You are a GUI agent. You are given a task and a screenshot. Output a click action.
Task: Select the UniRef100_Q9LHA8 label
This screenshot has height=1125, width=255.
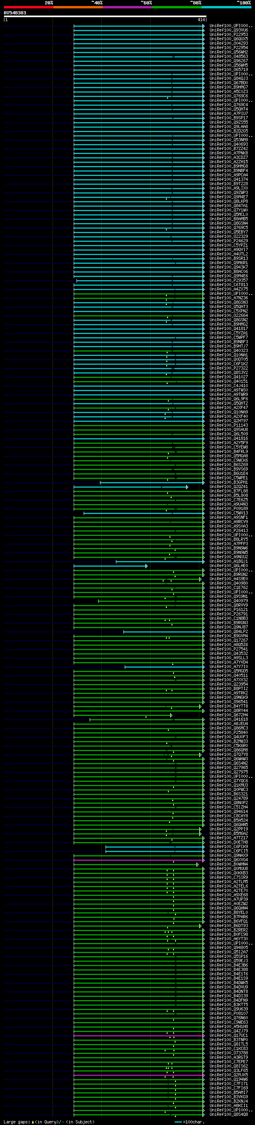(x=229, y=127)
